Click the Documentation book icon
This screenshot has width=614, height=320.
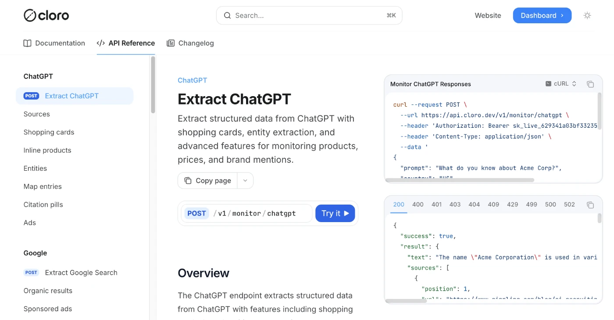pos(27,43)
